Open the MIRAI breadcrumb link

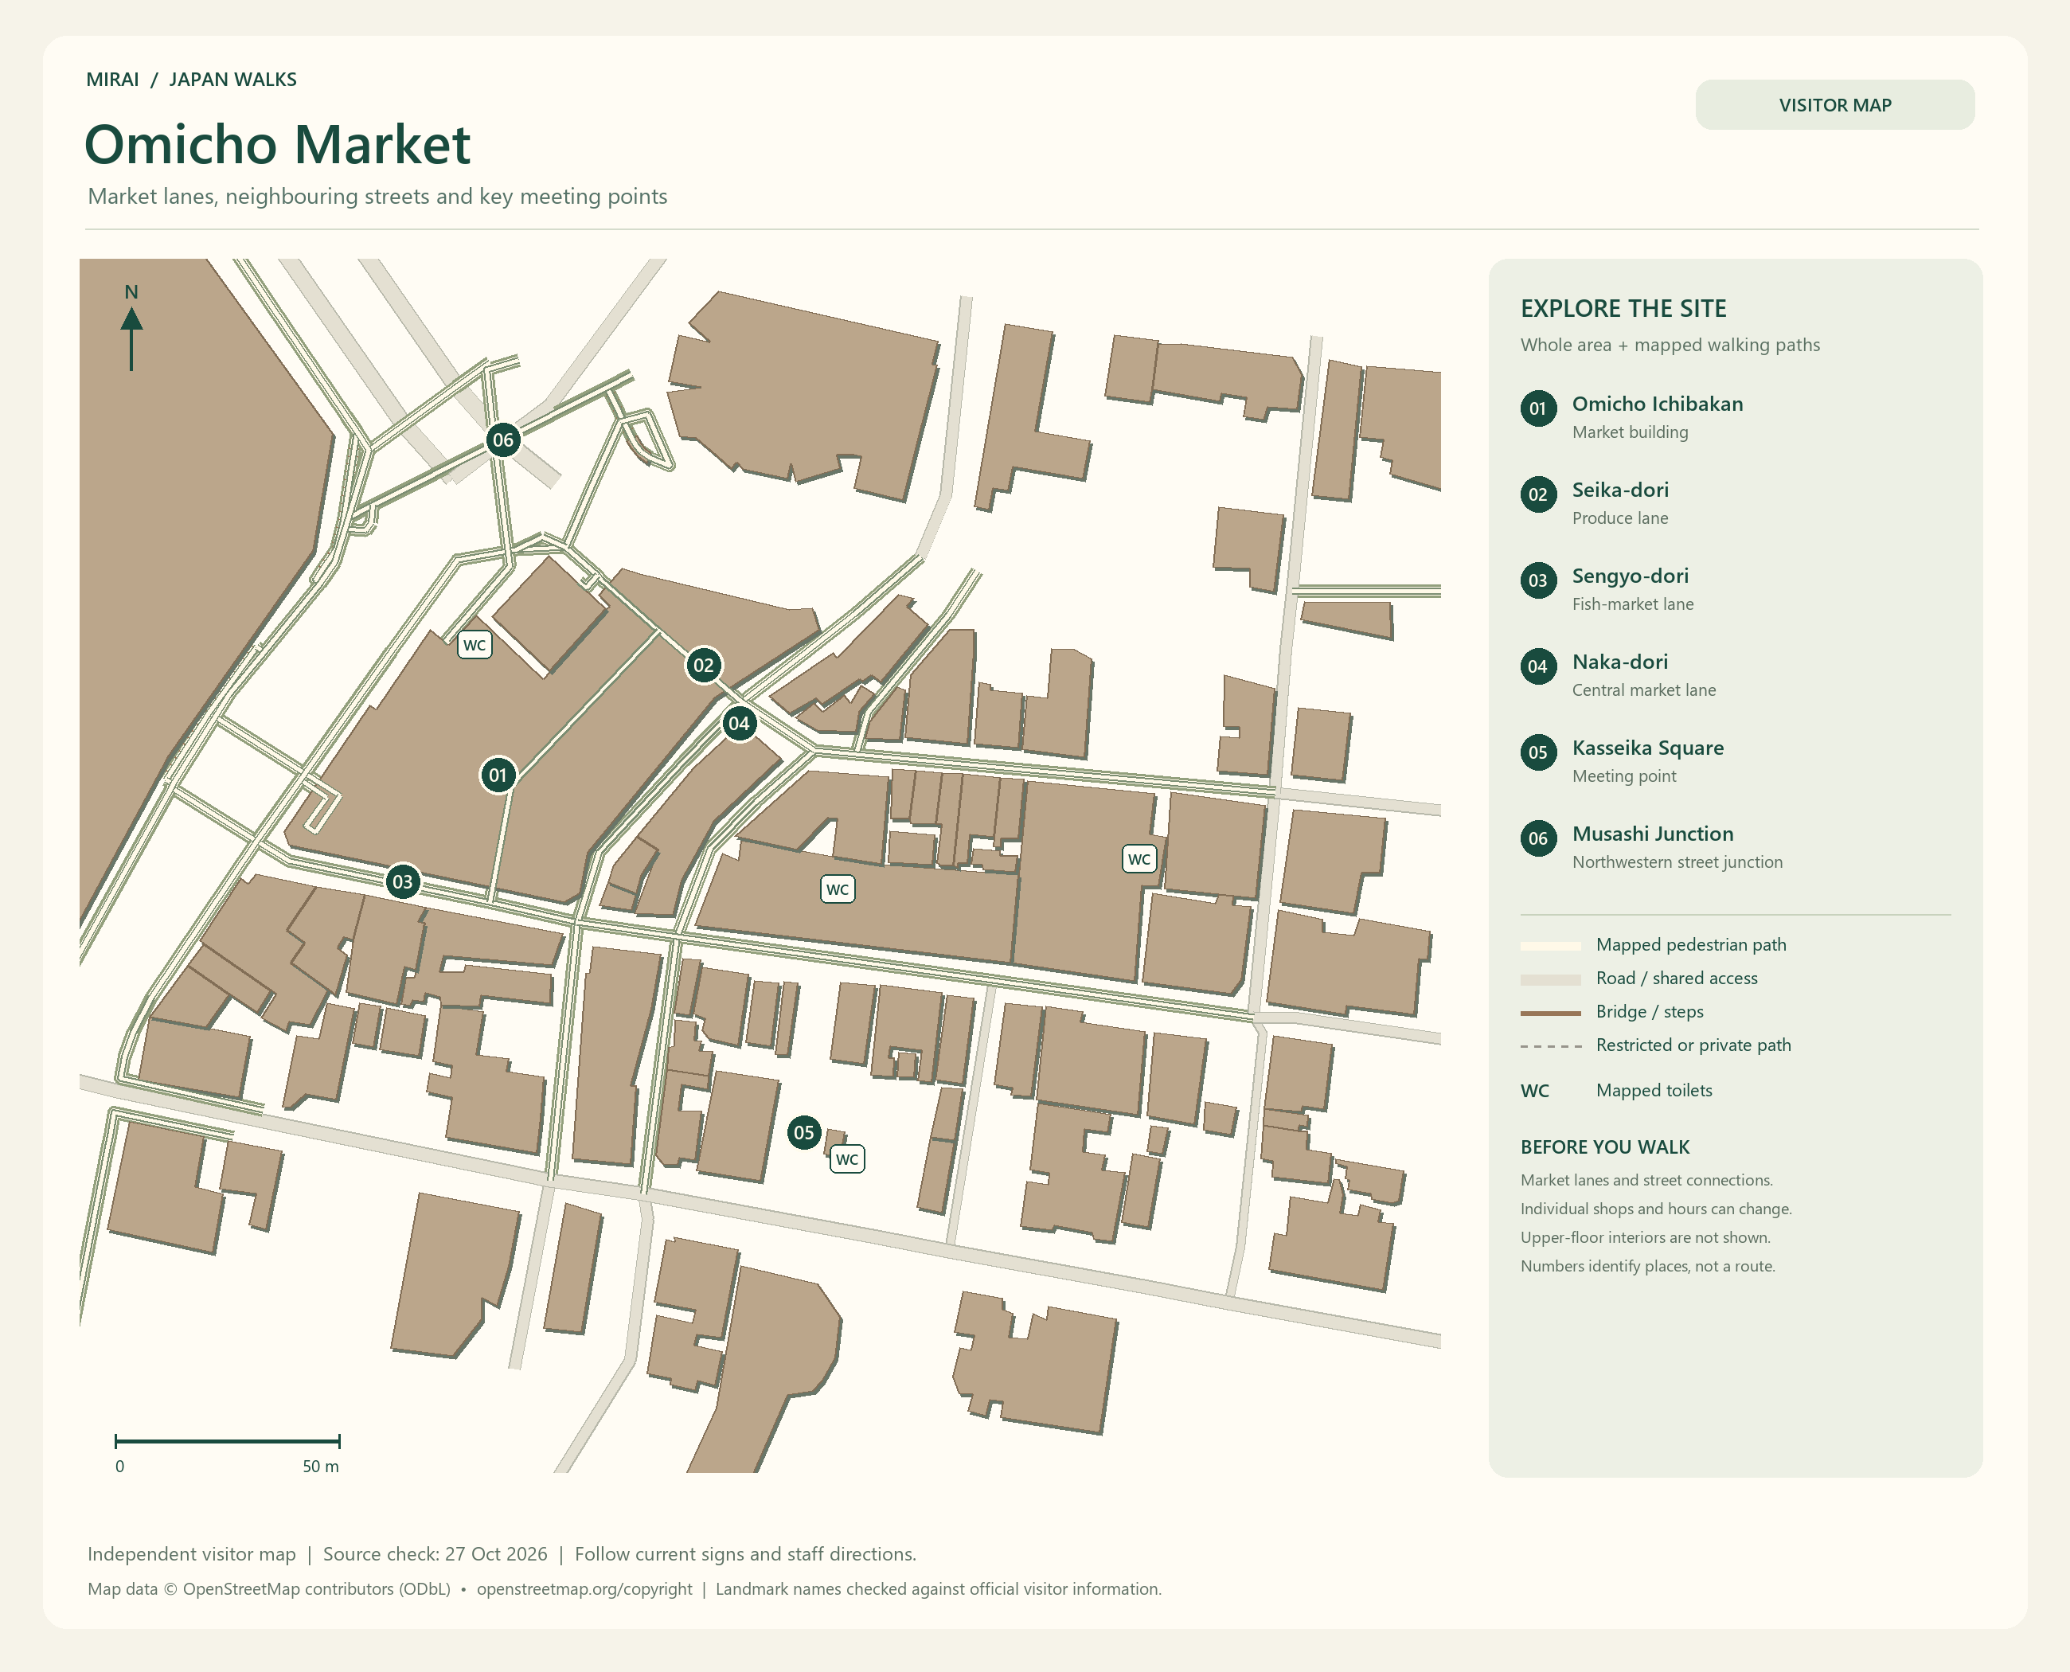click(113, 80)
